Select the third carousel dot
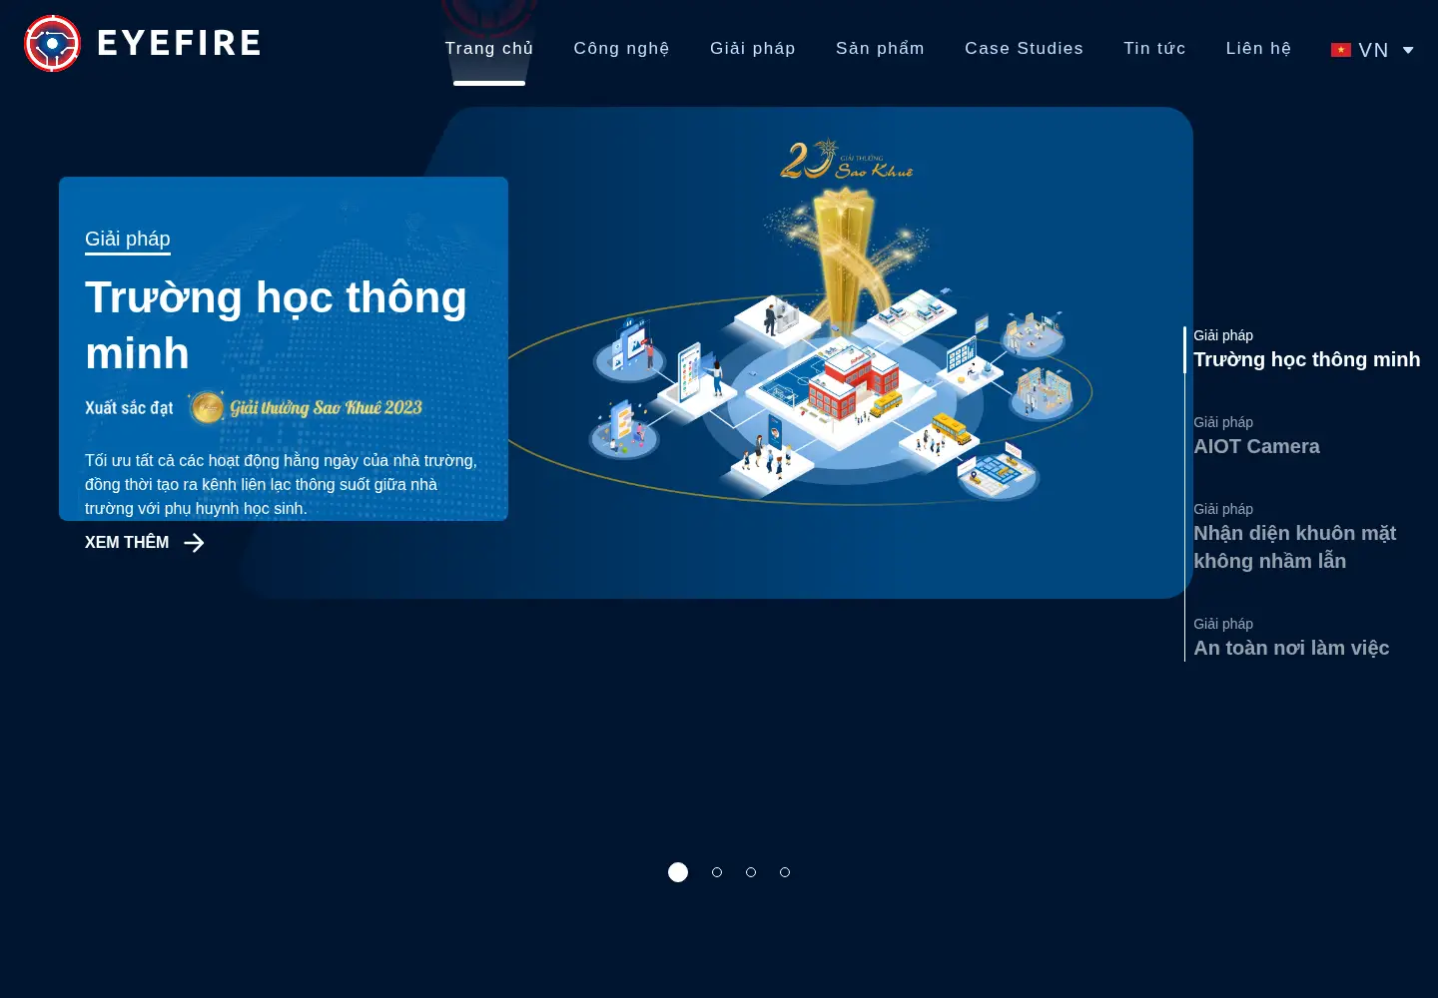 [x=751, y=872]
